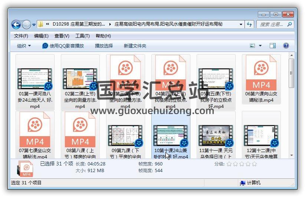Expand the address bar history dropdown
Screen dimensions: 305x197
[241, 24]
